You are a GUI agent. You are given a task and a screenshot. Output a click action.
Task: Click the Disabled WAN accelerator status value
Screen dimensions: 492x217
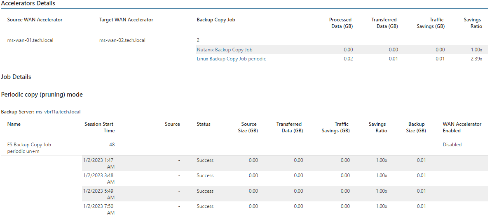tap(452, 145)
